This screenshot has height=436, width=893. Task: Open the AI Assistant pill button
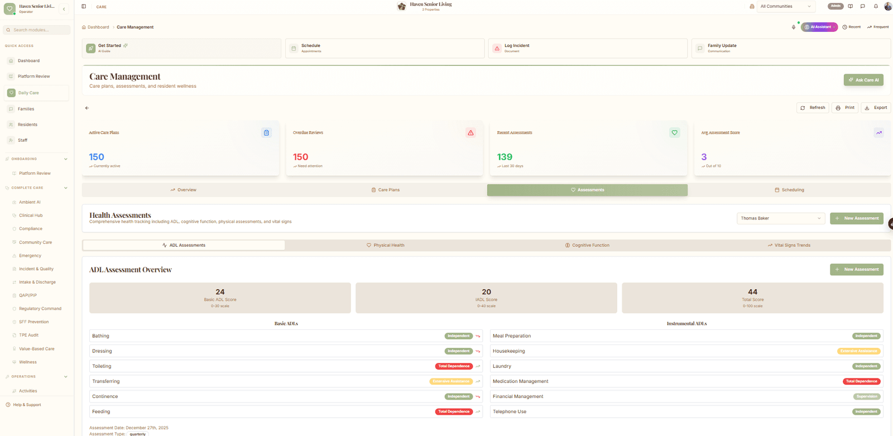pos(819,27)
